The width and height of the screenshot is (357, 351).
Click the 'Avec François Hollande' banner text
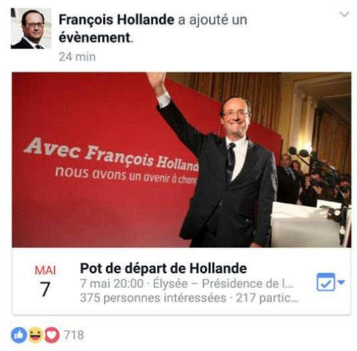(111, 153)
